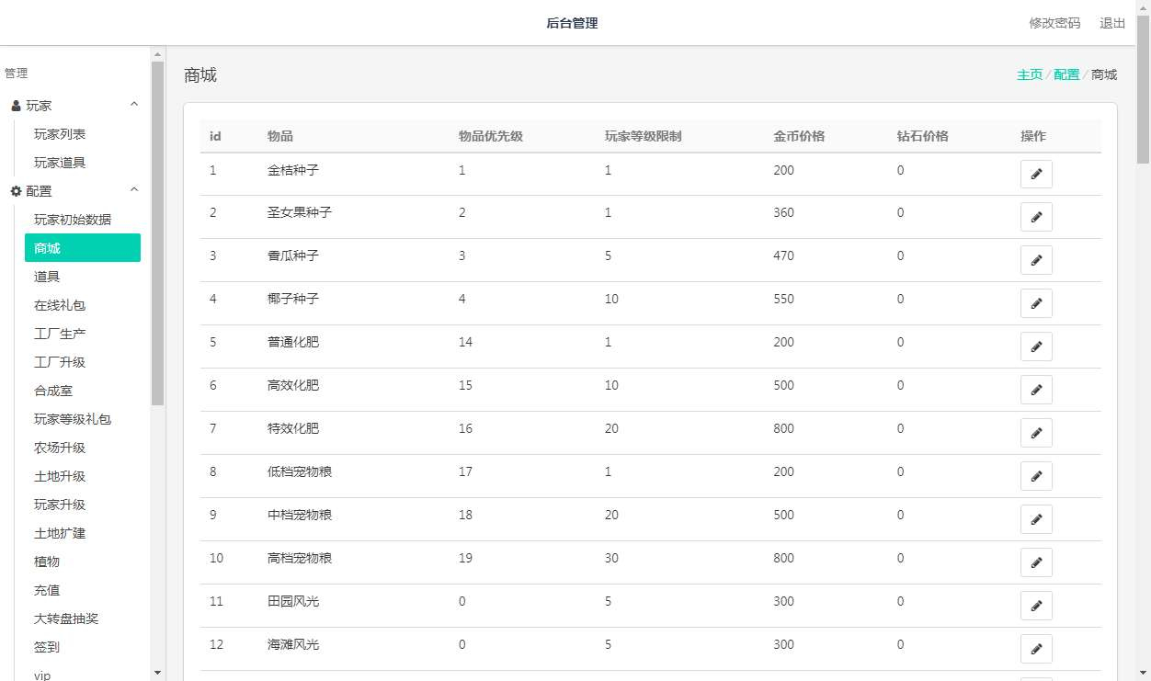This screenshot has width=1151, height=681.
Task: Select 玩家升级 menu item
Action: tap(60, 505)
